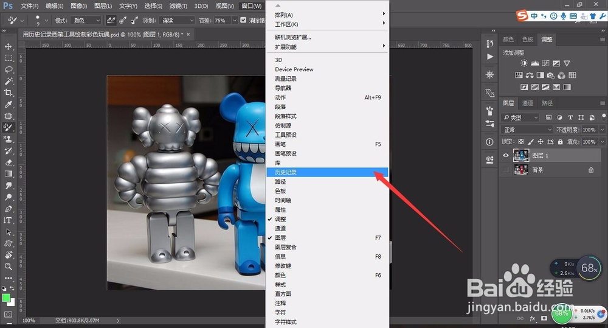Pick the Crop tool in the toolbar

click(9, 92)
